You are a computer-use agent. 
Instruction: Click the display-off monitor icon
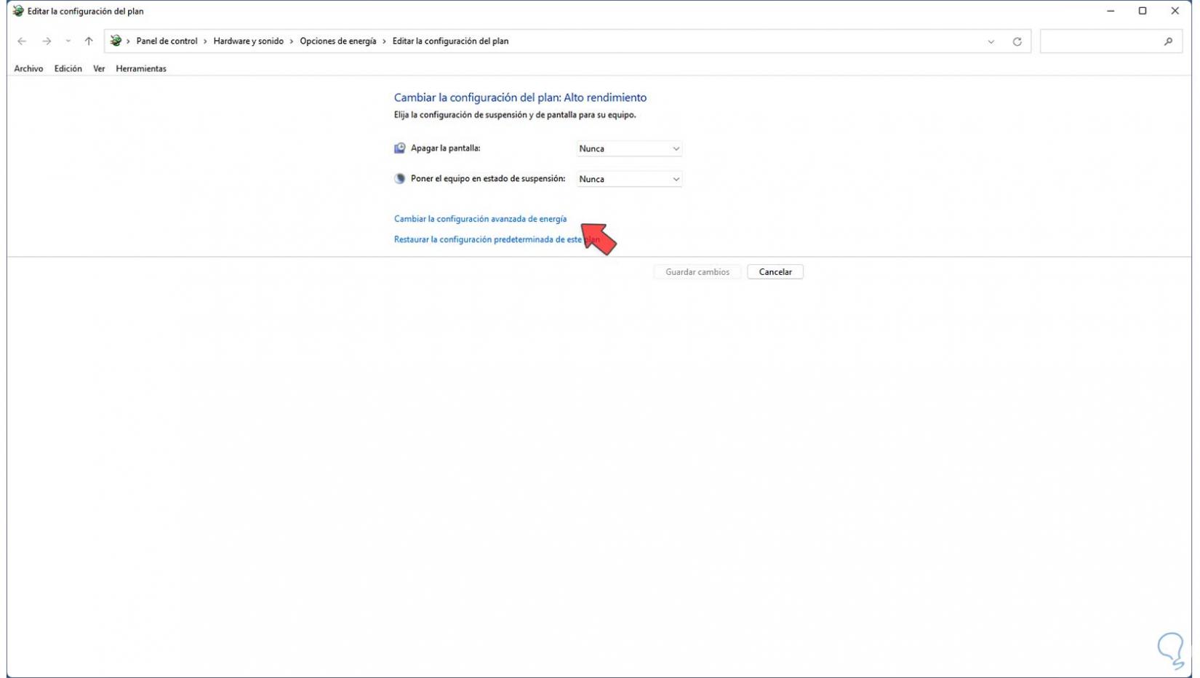pos(399,148)
